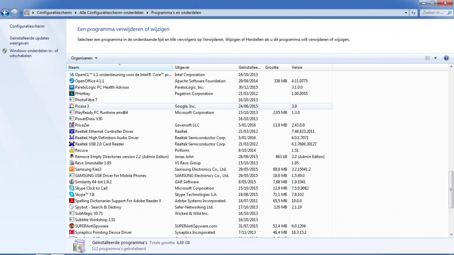This screenshot has width=454, height=255.
Task: Select the SubMagic V0.71 entry
Action: [x=199, y=213]
